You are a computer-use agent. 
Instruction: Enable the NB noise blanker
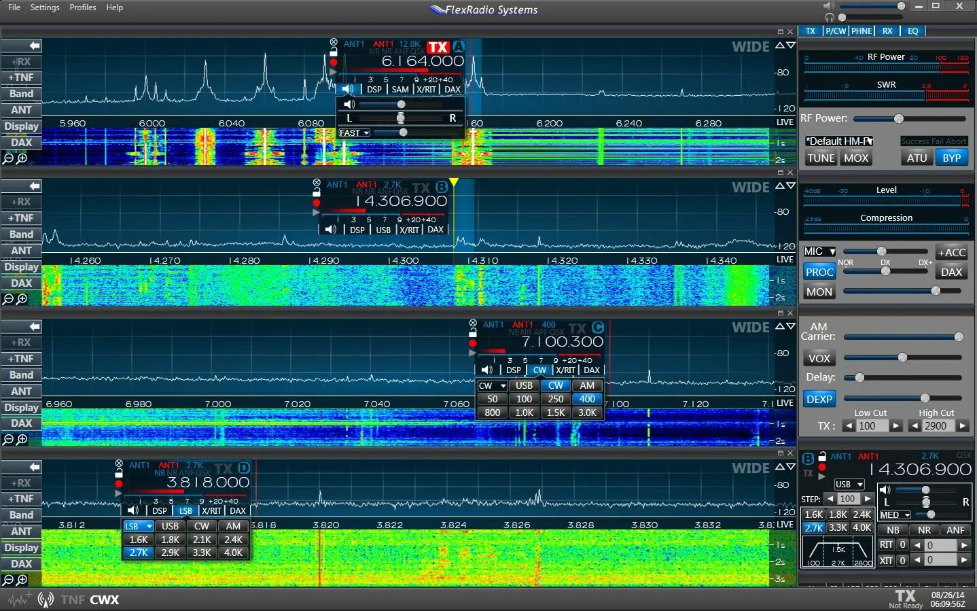893,529
